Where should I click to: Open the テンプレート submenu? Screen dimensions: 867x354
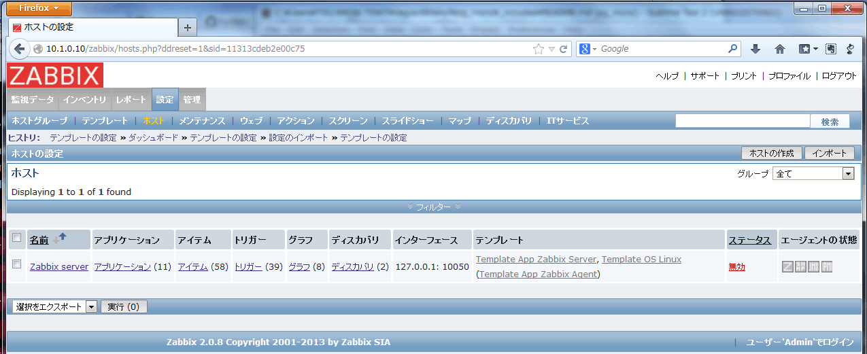click(105, 120)
